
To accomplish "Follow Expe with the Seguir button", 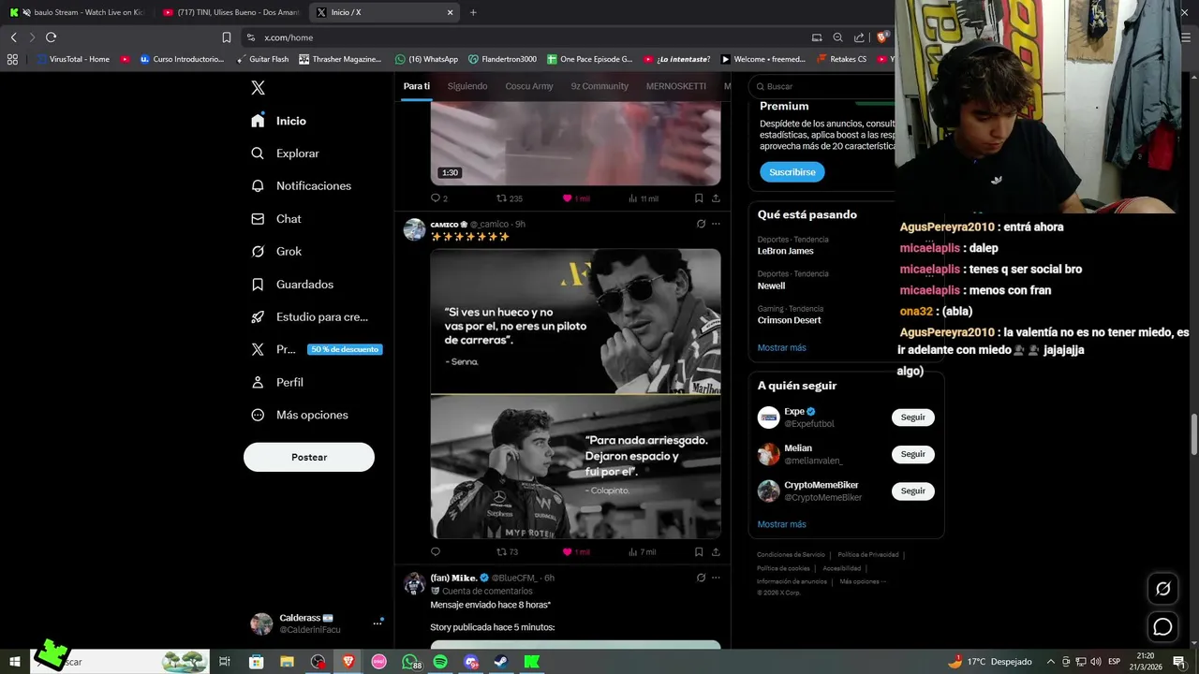I will click(x=913, y=418).
